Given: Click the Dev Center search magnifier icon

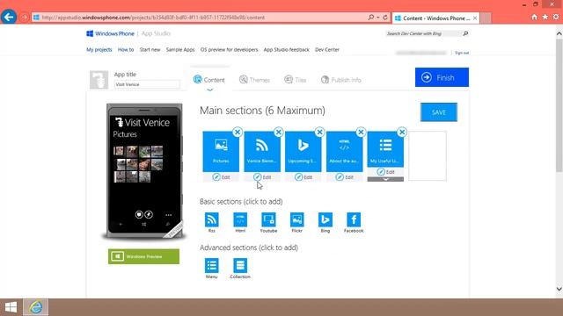Looking at the screenshot, I should (x=465, y=33).
